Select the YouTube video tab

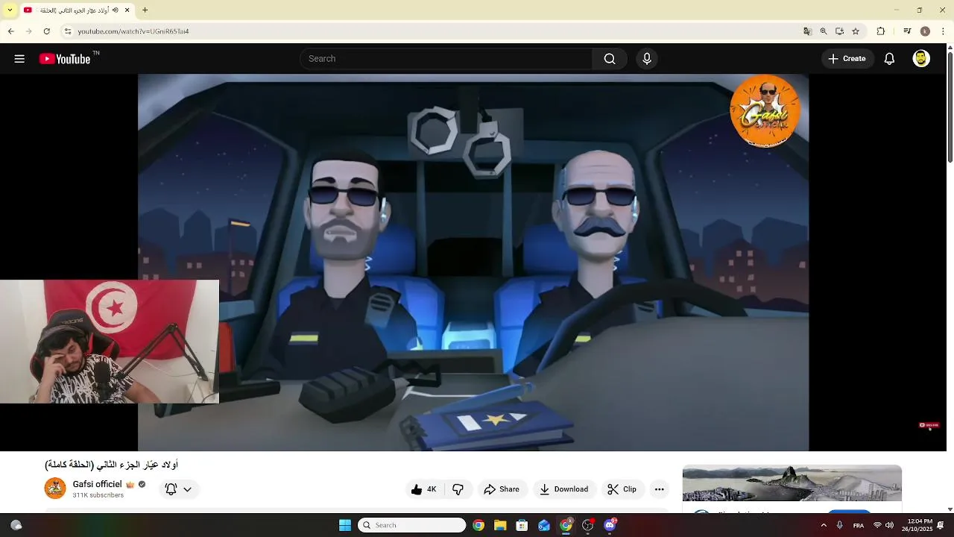(x=77, y=10)
